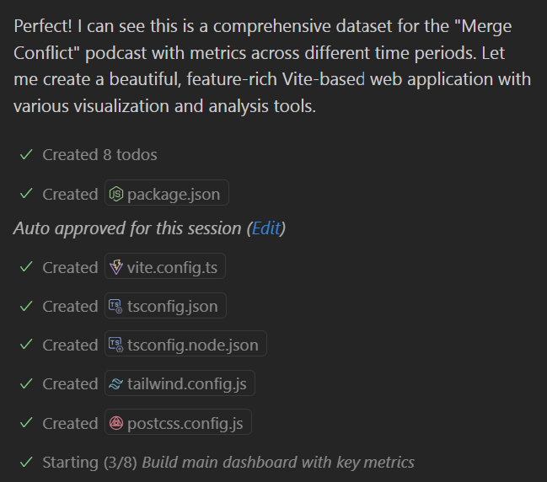
Task: Click the checkmark on the postcss.config.js row
Action: [x=26, y=423]
